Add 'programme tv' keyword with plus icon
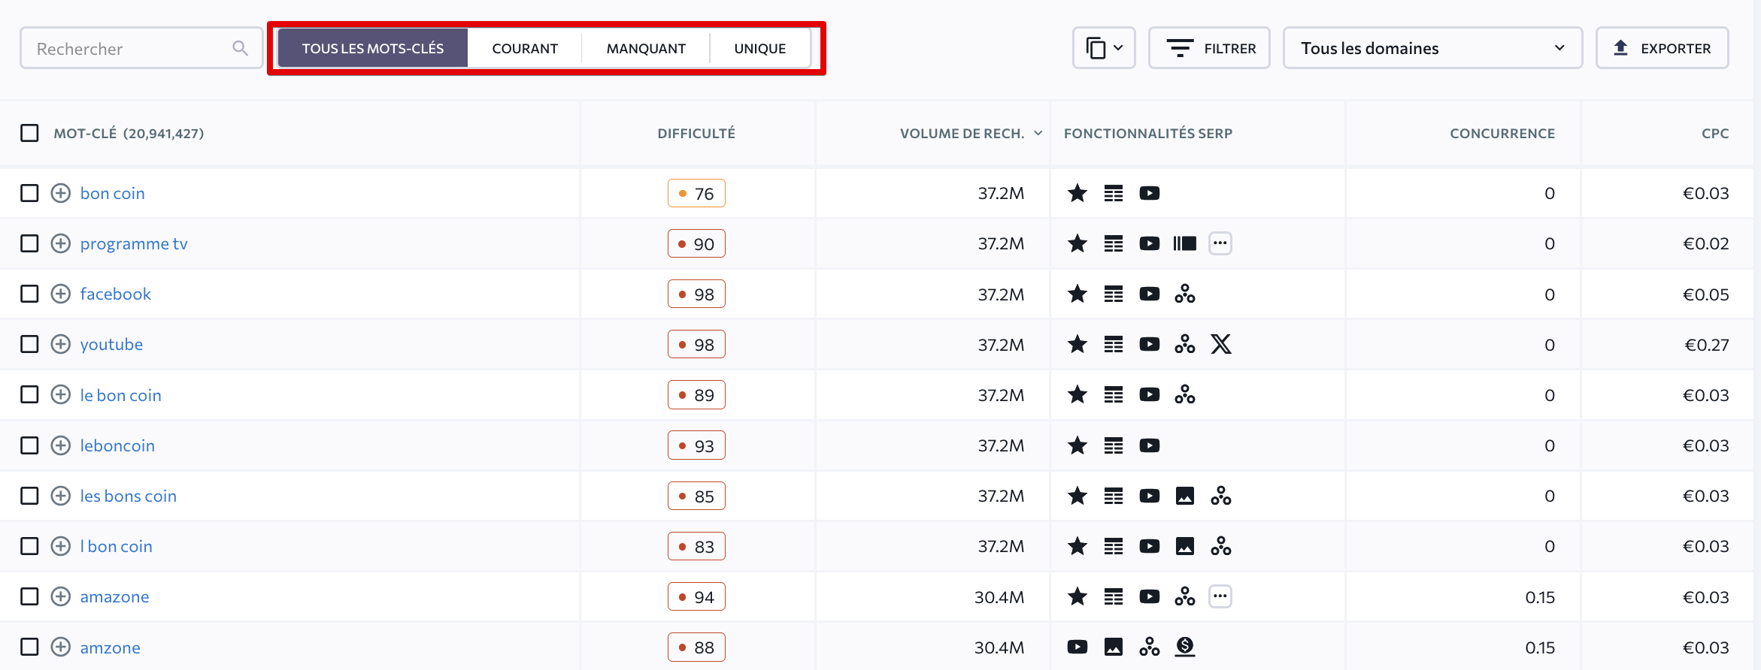Image resolution: width=1761 pixels, height=670 pixels. (x=61, y=243)
